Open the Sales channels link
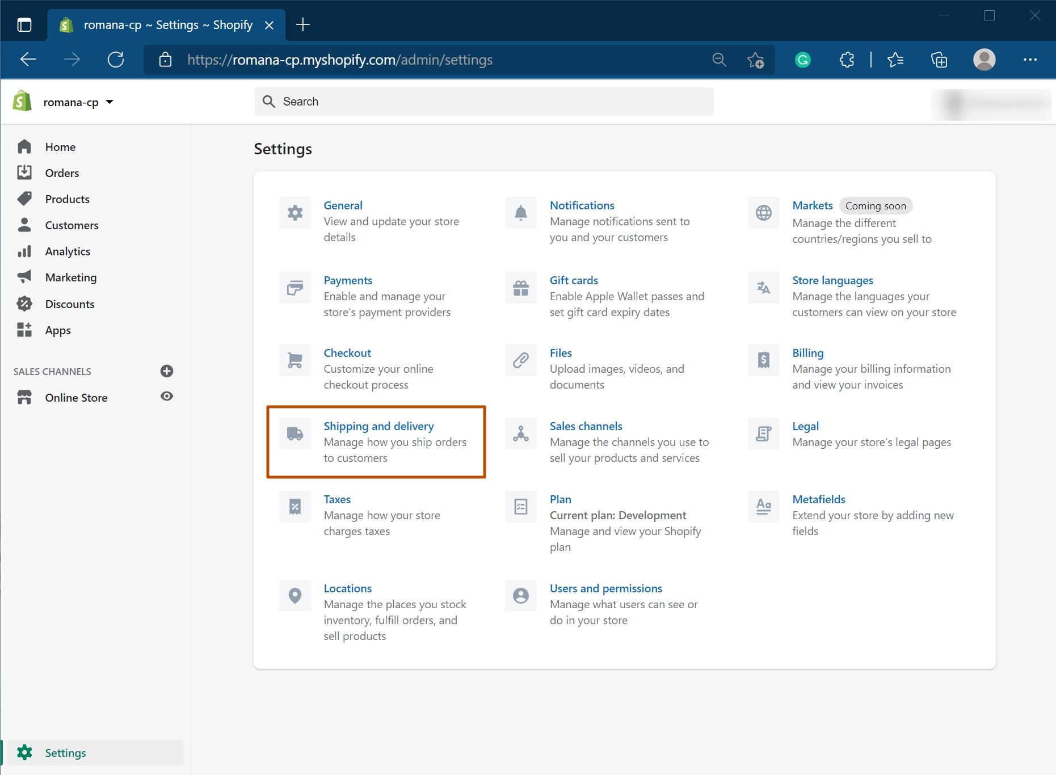The image size is (1056, 775). pyautogui.click(x=586, y=426)
